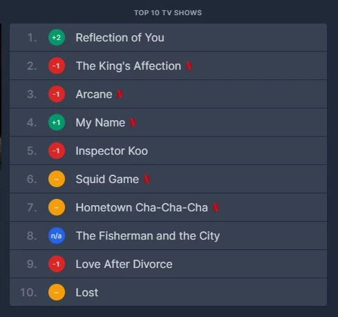Open the Reflection of You title

pyautogui.click(x=120, y=37)
